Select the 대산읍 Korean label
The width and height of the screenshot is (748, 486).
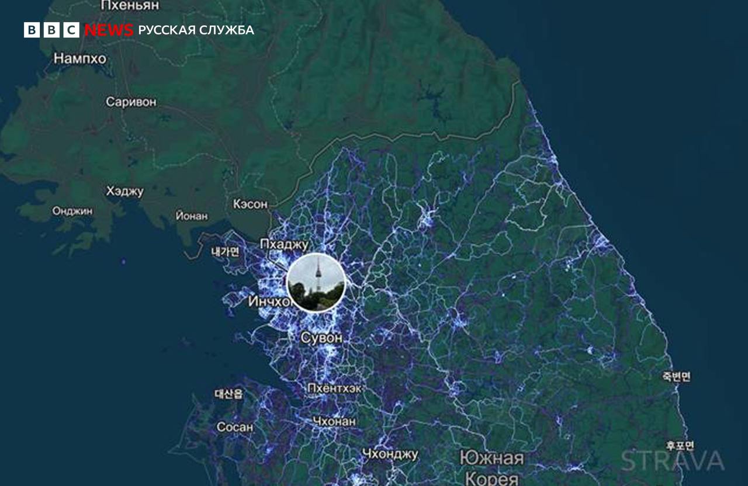tap(228, 394)
